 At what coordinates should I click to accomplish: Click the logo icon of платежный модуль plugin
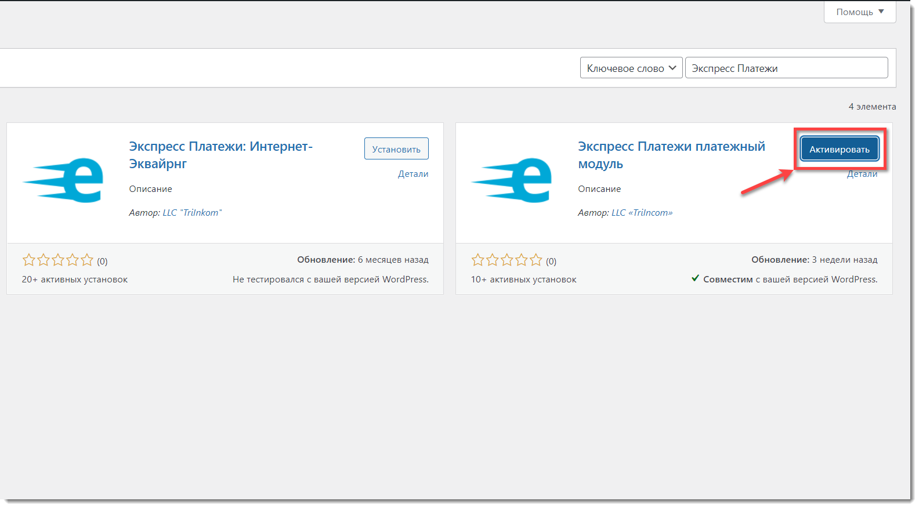pos(512,180)
